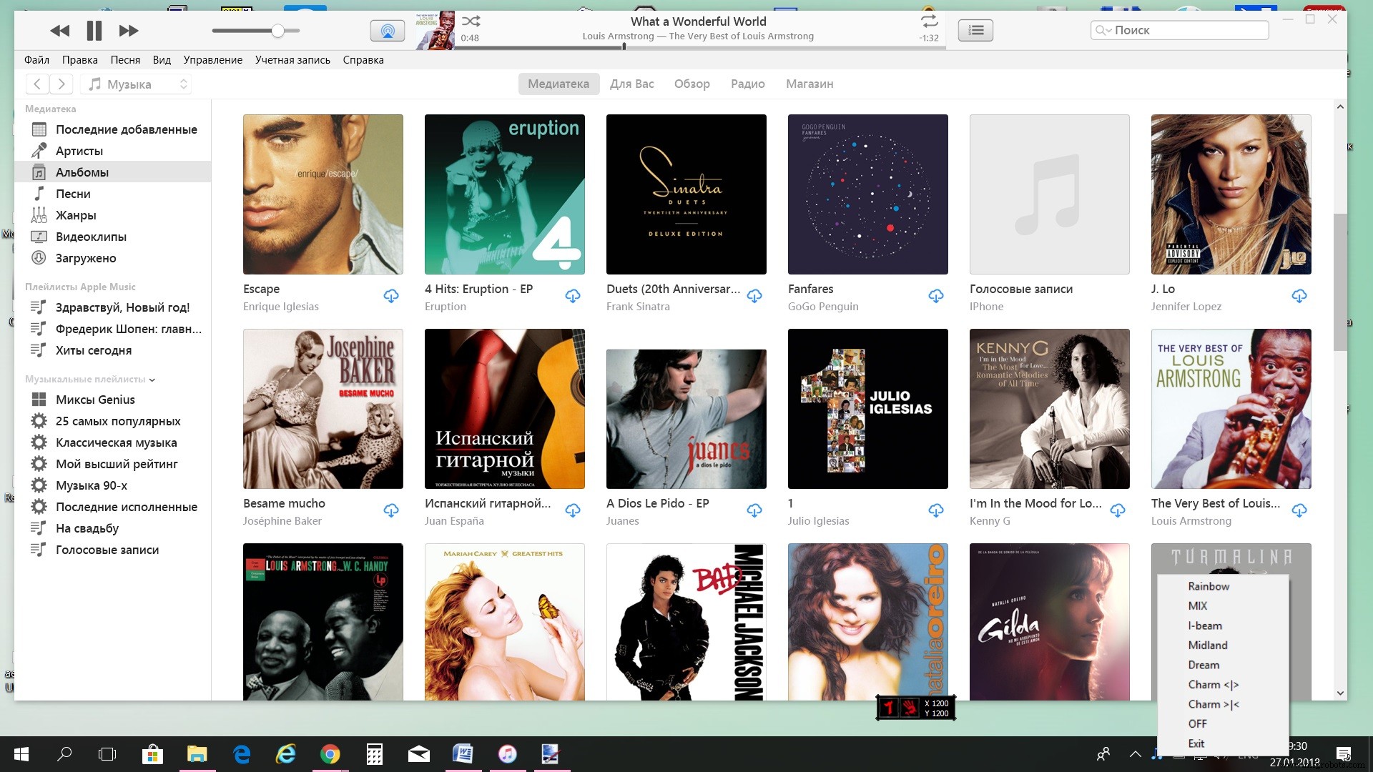Toggle shuffle playback

click(x=471, y=21)
